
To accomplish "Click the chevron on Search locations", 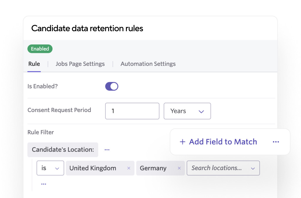I will point(252,168).
